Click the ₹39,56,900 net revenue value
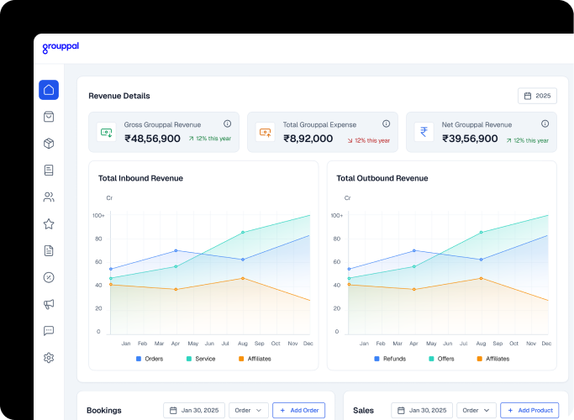This screenshot has height=420, width=574. pos(470,139)
